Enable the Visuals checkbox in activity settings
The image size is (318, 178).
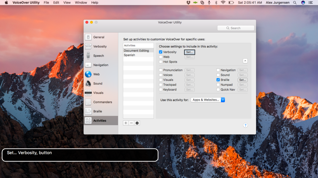161,80
